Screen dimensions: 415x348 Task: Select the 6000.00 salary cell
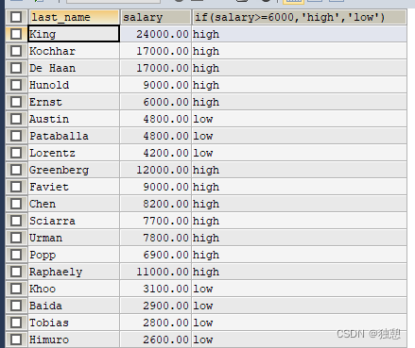tap(156, 102)
